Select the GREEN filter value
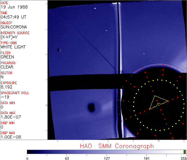Viewport: 187px width, 160px height. pos(7,57)
